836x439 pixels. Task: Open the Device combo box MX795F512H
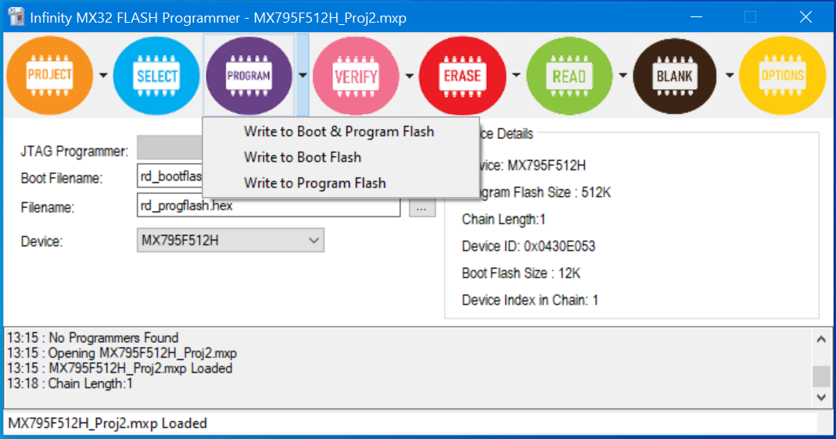click(230, 241)
